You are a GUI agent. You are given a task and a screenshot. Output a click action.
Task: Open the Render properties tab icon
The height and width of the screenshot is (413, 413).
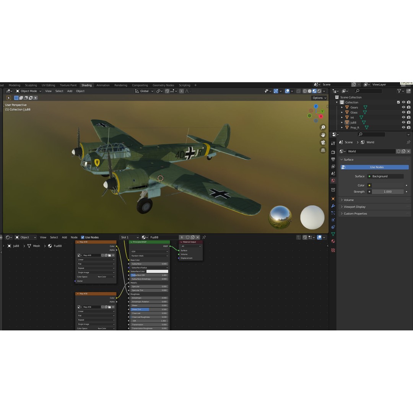click(x=333, y=152)
